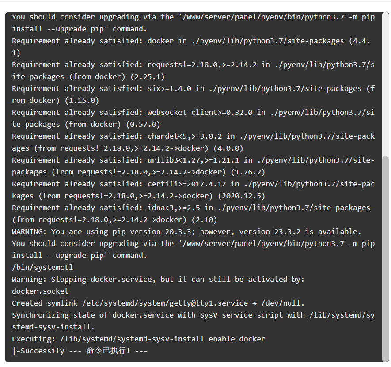Screen dimensions: 391x367
Task: Click the 'Created symlink /etc/systemd/system/getty@tty1.service' line
Action: (x=158, y=303)
